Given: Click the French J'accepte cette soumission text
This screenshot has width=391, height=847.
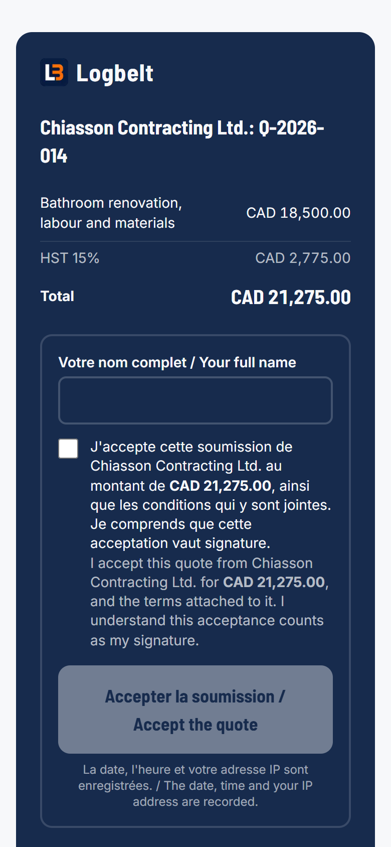Looking at the screenshot, I should click(x=211, y=495).
